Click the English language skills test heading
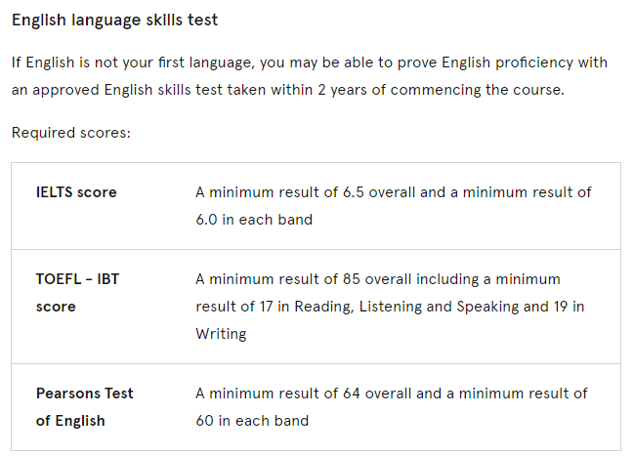Image resolution: width=633 pixels, height=456 pixels. [114, 21]
